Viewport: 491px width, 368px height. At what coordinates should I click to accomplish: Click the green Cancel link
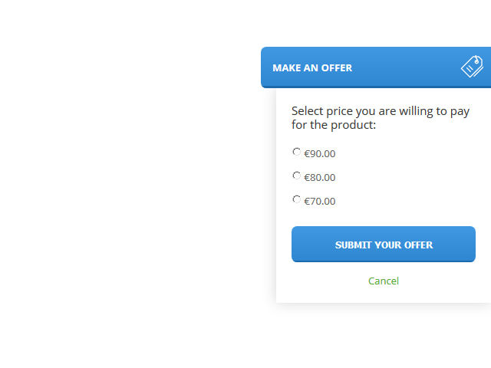pyautogui.click(x=384, y=281)
